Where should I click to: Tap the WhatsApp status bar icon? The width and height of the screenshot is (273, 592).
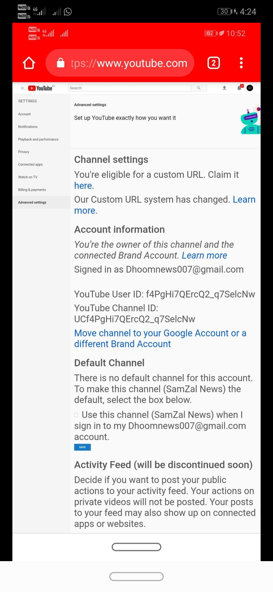point(68,12)
